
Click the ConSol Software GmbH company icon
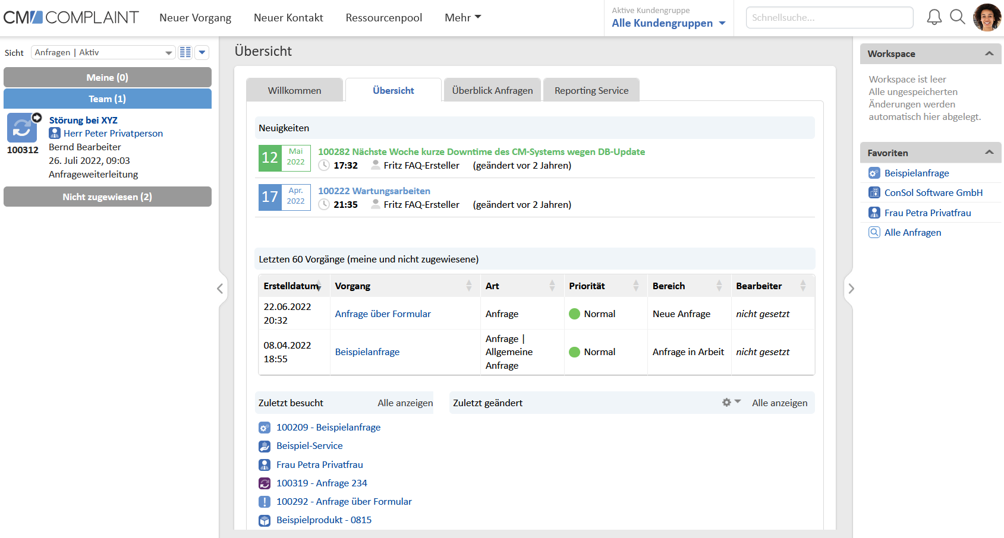(x=874, y=192)
